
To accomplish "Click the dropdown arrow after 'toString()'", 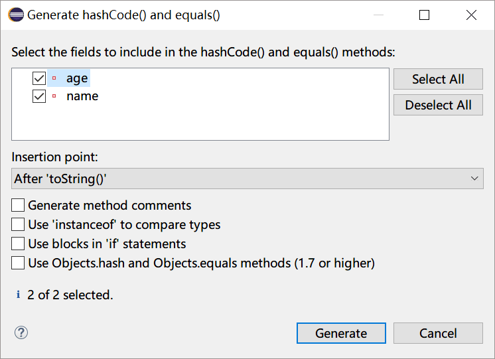I will 474,179.
